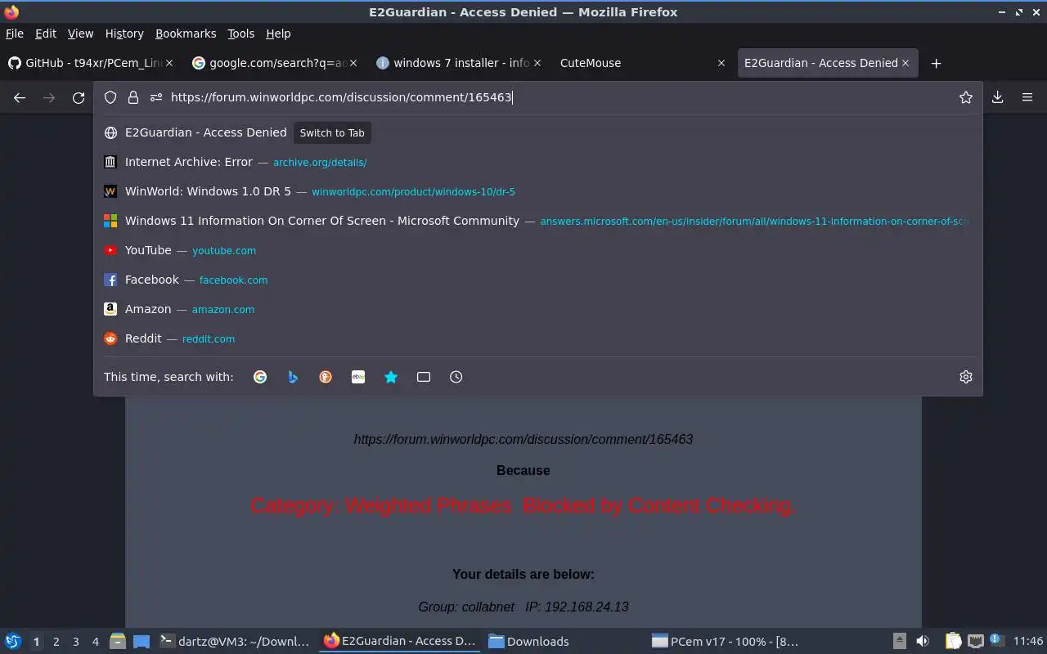Switch to the google.com/search tab
Screen dimensions: 1047x654
276,63
